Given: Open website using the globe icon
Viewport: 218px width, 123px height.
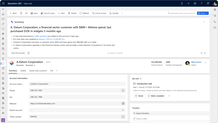Looking at the screenshot, I should pos(123,103).
